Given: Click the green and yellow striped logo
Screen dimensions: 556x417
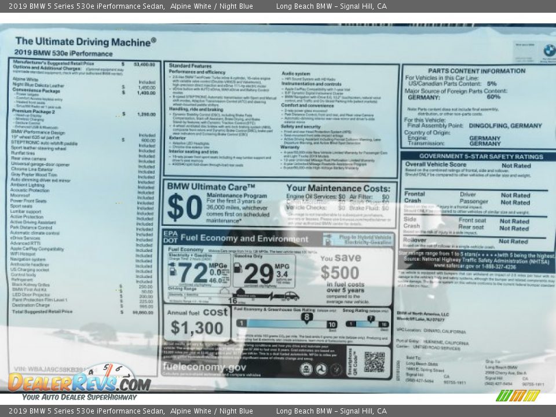Looking at the screenshot, I should 518,396.
